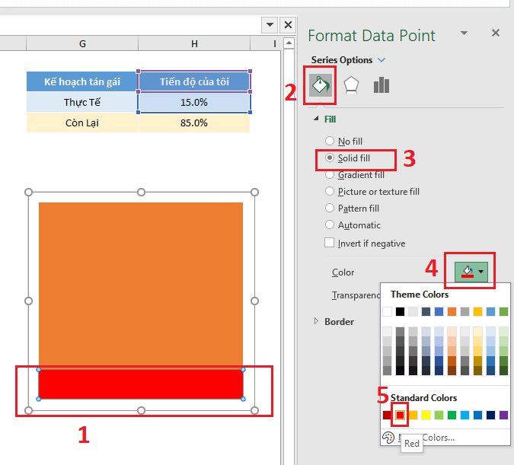The height and width of the screenshot is (465, 514).
Task: Select the Gradient fill radio button
Action: point(330,175)
